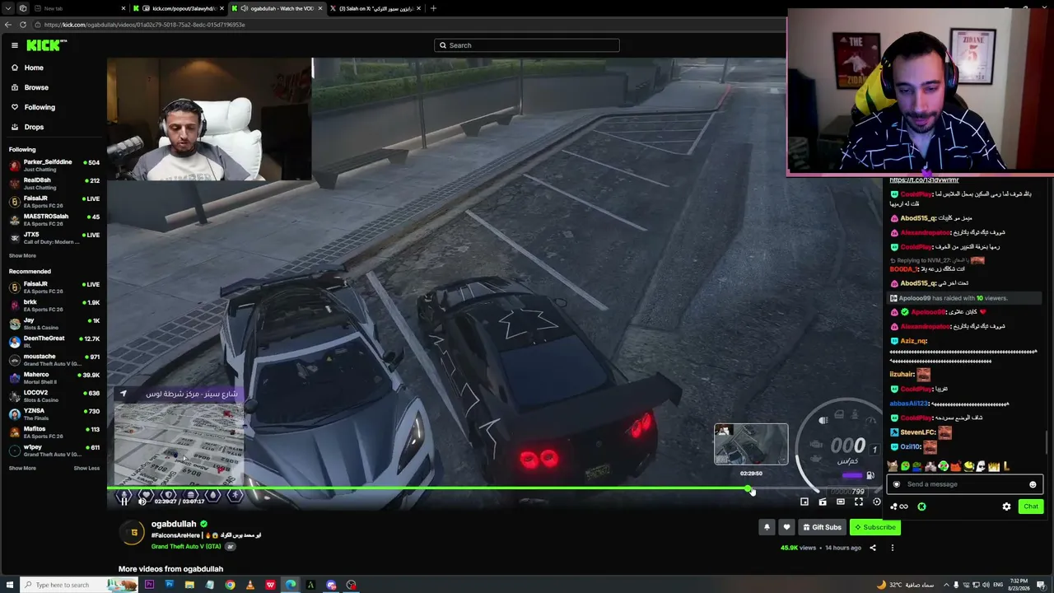The image size is (1054, 593).
Task: Enter fullscreen with the player fullscreen icon
Action: point(858,502)
